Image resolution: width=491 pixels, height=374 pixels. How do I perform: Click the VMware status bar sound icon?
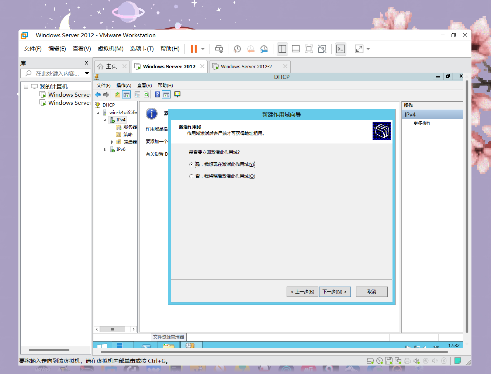(x=416, y=361)
